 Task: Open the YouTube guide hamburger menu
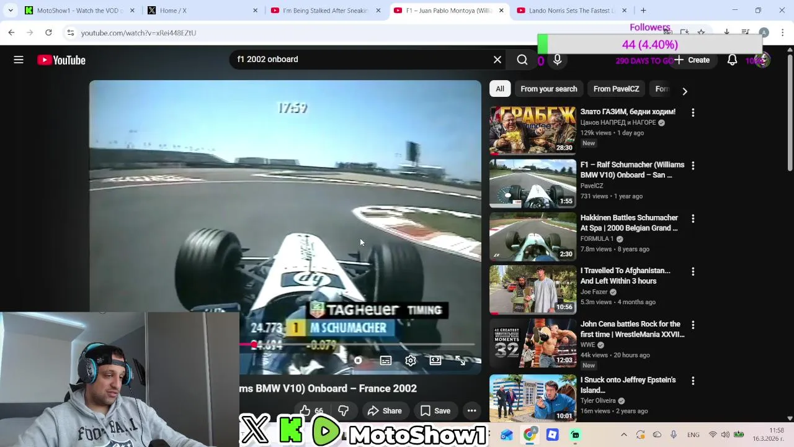click(19, 60)
